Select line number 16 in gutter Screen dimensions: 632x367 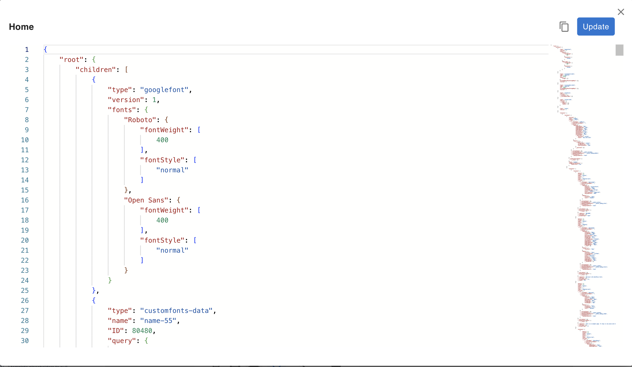(25, 200)
